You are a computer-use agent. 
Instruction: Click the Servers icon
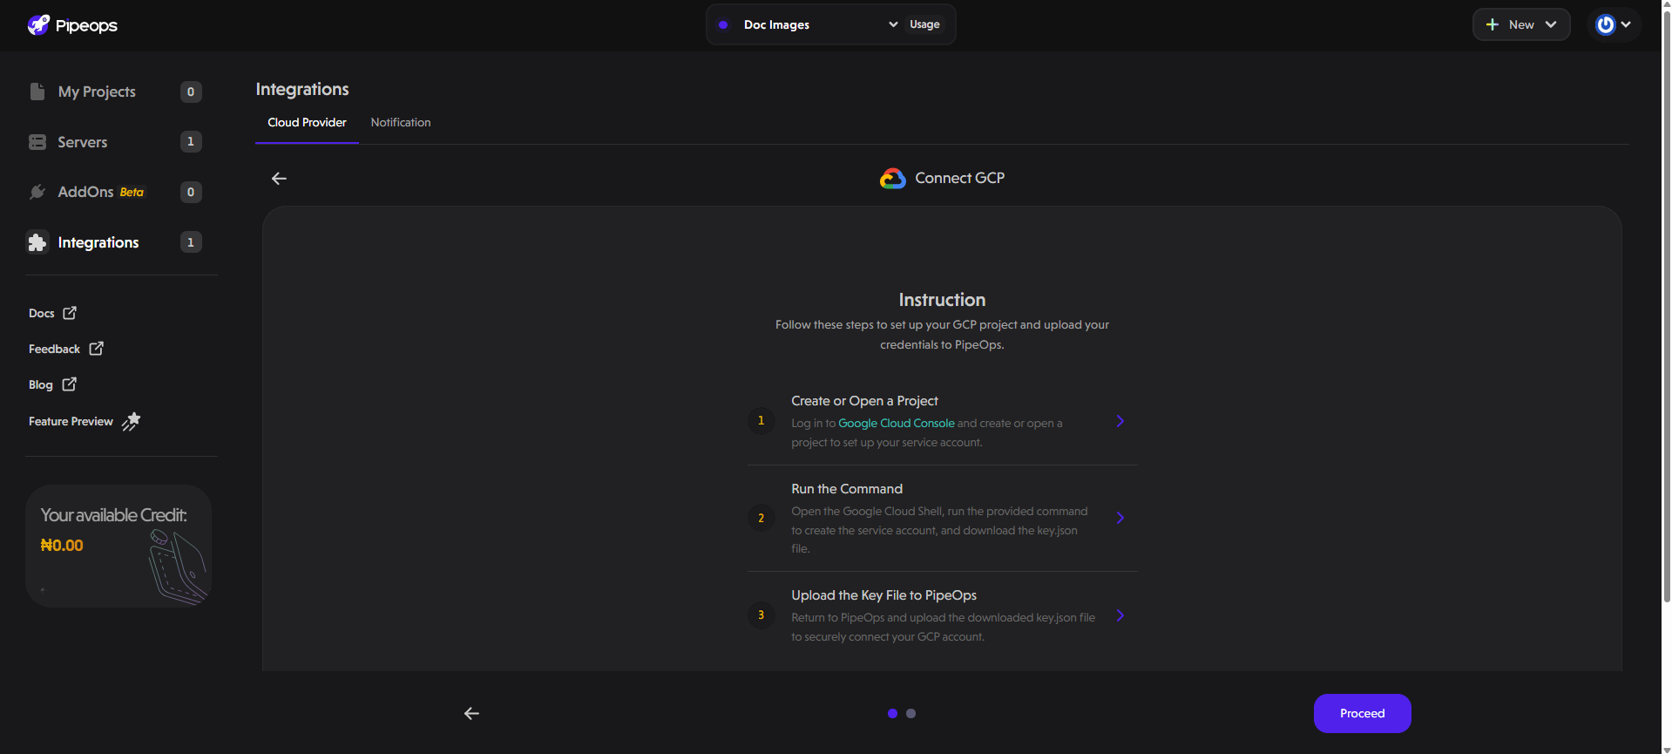tap(37, 142)
